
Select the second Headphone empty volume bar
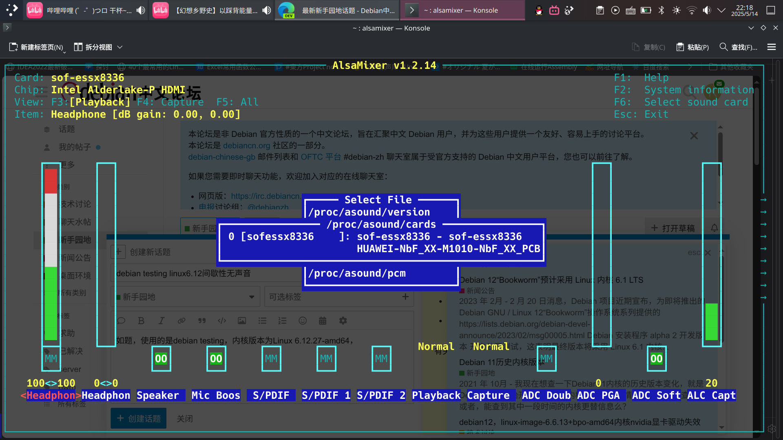click(x=106, y=255)
